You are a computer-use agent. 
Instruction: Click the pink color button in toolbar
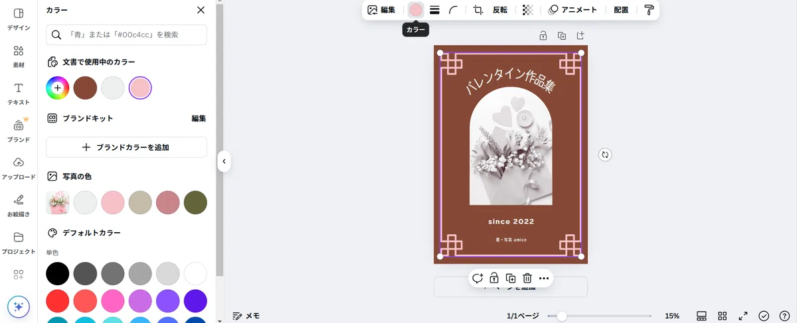click(416, 10)
